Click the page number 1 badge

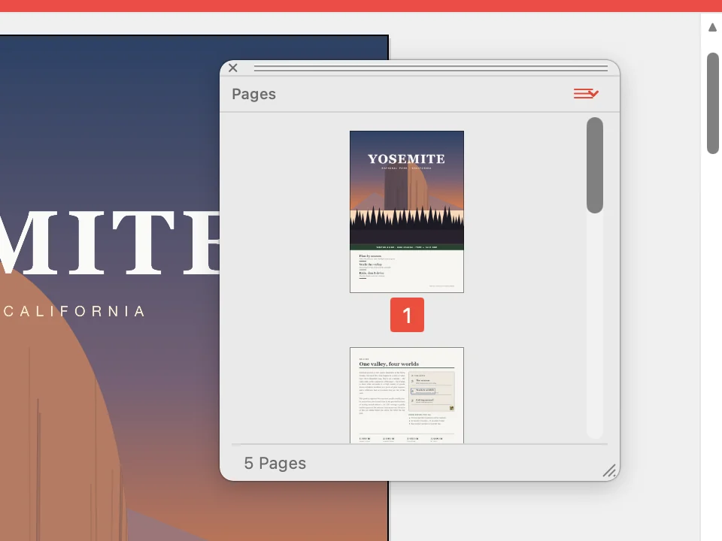407,315
